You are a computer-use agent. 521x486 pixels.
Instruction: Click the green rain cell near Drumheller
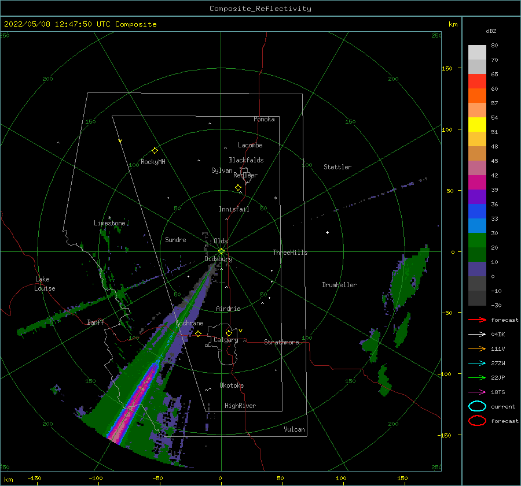[x=408, y=278]
